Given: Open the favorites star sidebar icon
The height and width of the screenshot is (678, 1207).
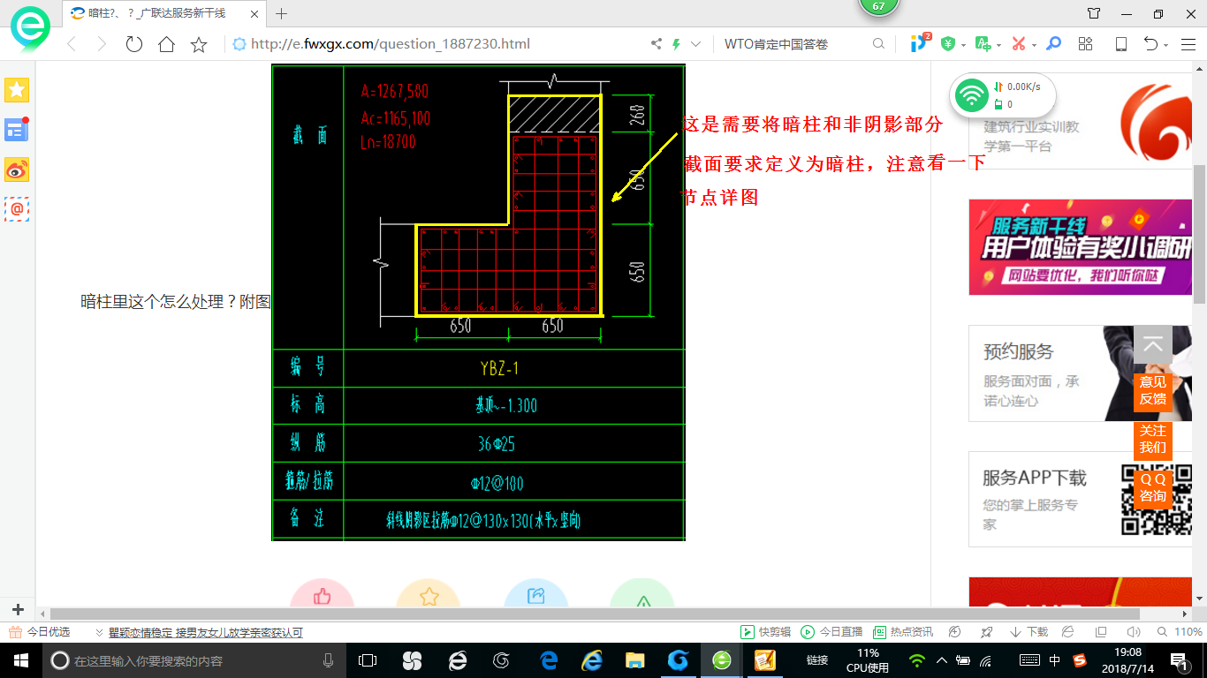Looking at the screenshot, I should pos(17,90).
